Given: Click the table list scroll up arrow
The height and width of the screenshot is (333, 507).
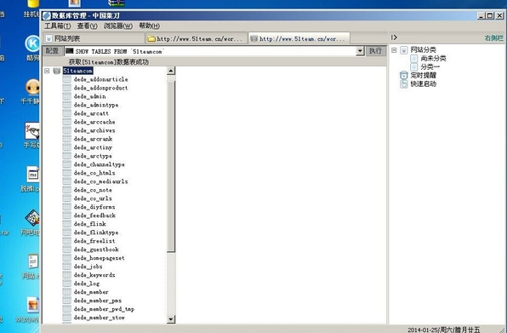Looking at the screenshot, I should click(x=171, y=71).
